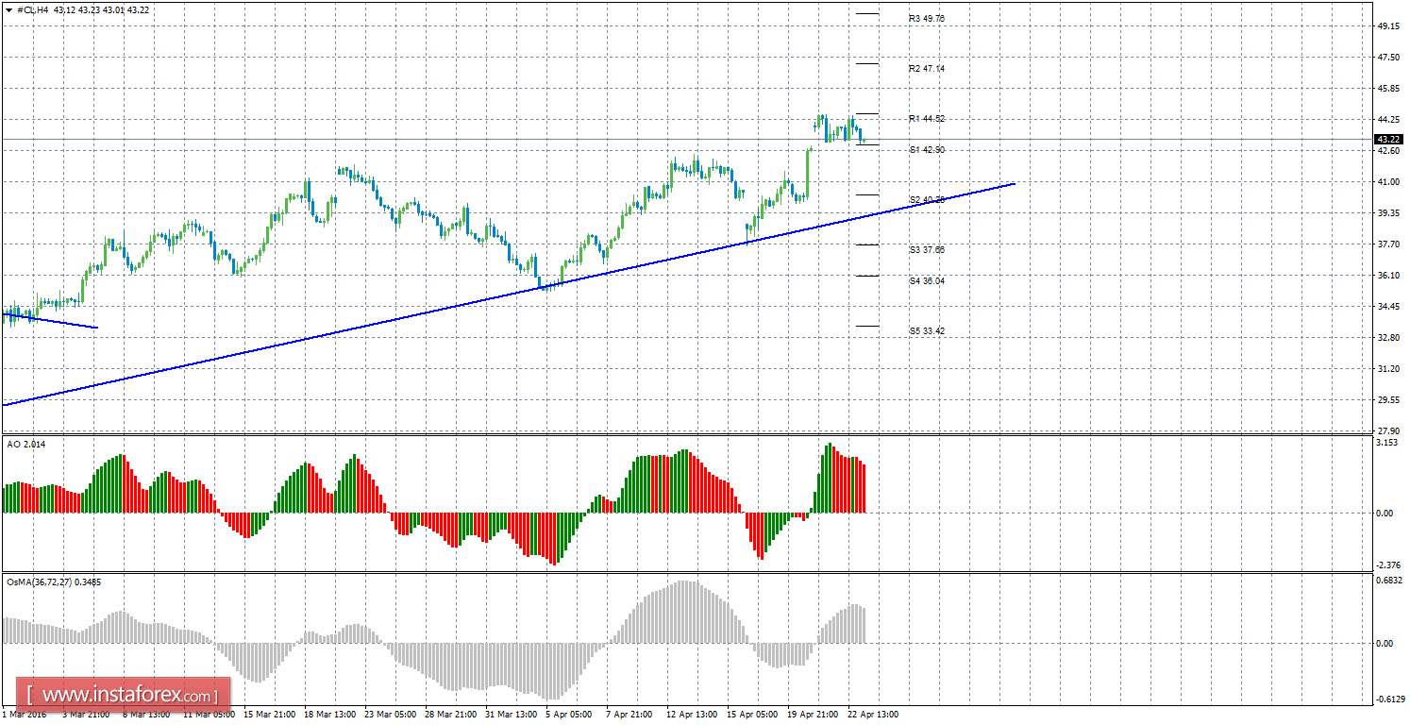This screenshot has height=725, width=1410.
Task: Click the 28 Mar 21:00 time axis label
Action: coord(450,715)
